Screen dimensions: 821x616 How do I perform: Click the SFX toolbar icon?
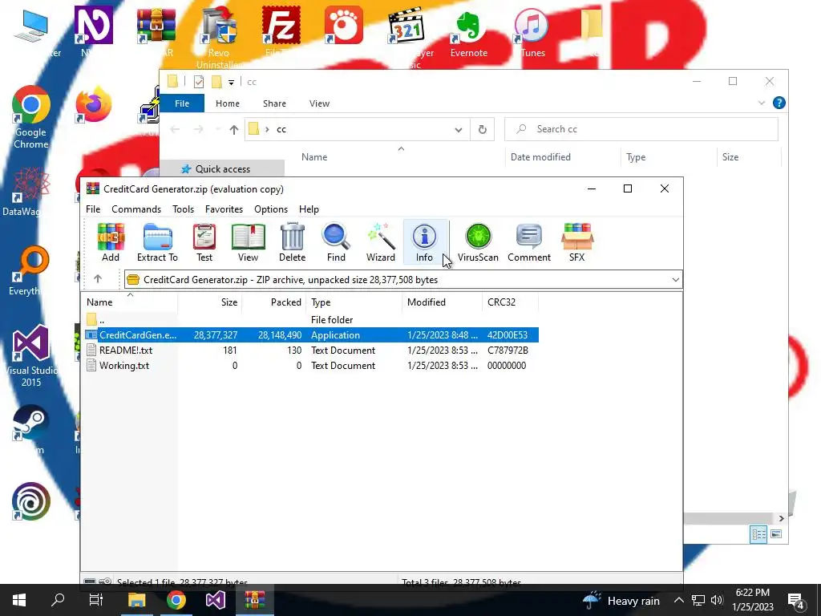[576, 242]
